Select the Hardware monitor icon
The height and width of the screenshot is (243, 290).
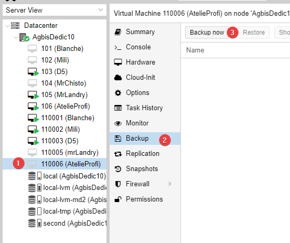tap(118, 62)
